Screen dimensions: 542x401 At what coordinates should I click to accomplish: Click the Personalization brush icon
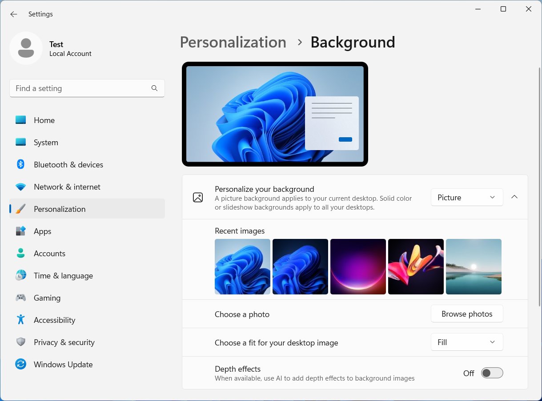[20, 209]
